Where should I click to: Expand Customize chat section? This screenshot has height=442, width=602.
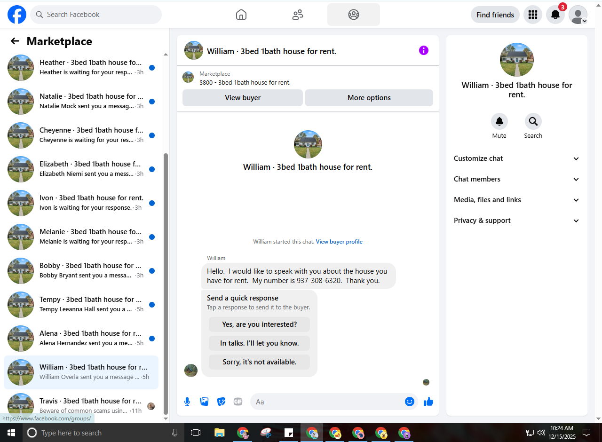pos(517,158)
